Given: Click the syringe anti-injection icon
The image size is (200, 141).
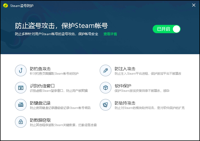Looking at the screenshot, I should tap(106, 70).
